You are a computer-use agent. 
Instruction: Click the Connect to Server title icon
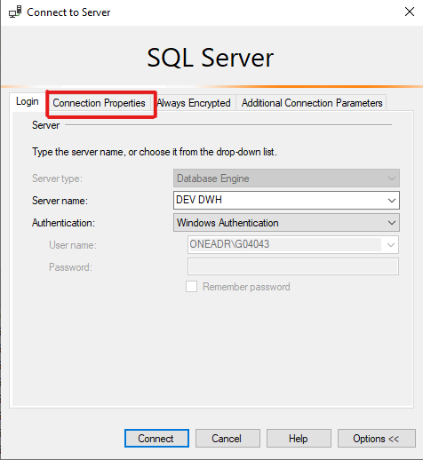pos(15,12)
